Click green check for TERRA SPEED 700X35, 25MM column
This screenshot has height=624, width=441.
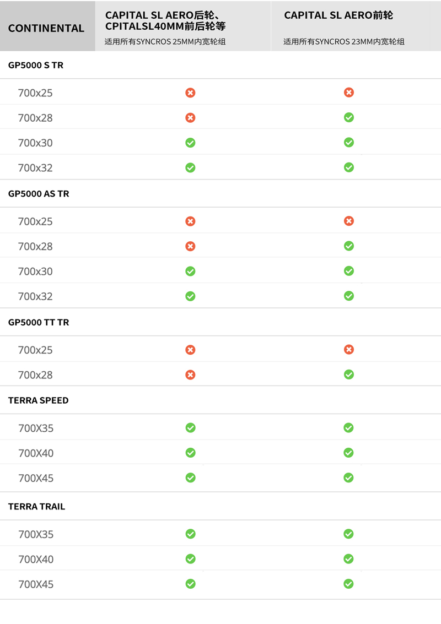tap(190, 427)
